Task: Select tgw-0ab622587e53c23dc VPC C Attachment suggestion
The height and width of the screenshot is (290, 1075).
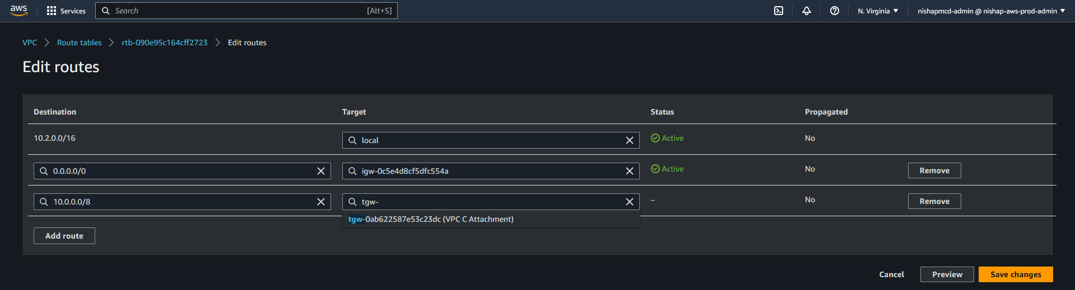Action: 431,219
